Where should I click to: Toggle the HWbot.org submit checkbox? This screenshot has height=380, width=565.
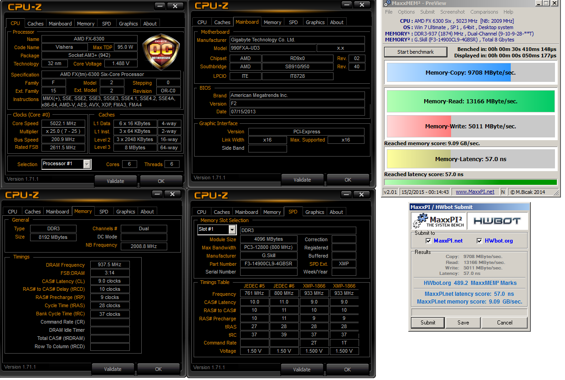[x=479, y=241]
